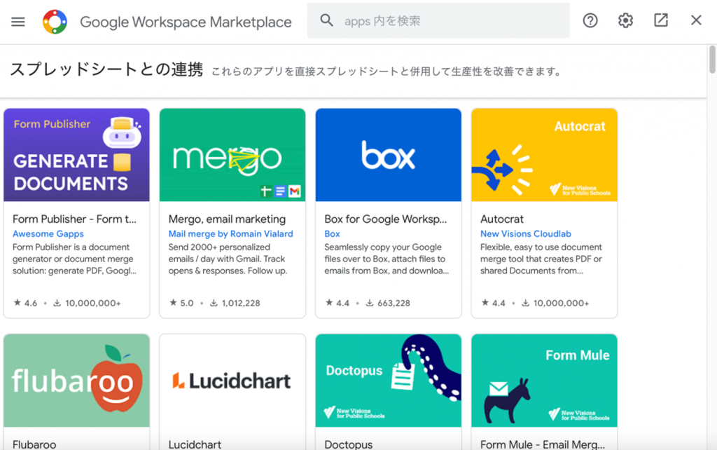
Task: Open New Visions Cloudlab developer link
Action: 525,234
